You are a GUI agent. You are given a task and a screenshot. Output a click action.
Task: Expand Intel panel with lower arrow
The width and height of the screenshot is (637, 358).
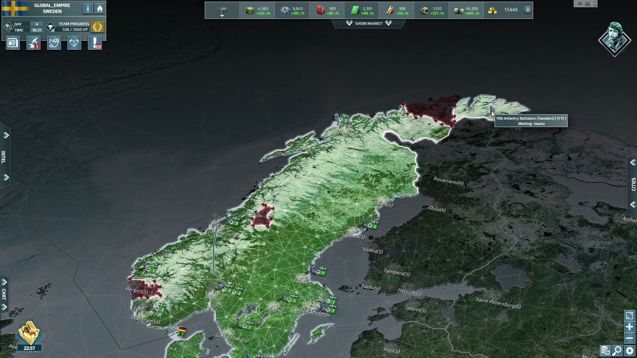click(x=6, y=177)
